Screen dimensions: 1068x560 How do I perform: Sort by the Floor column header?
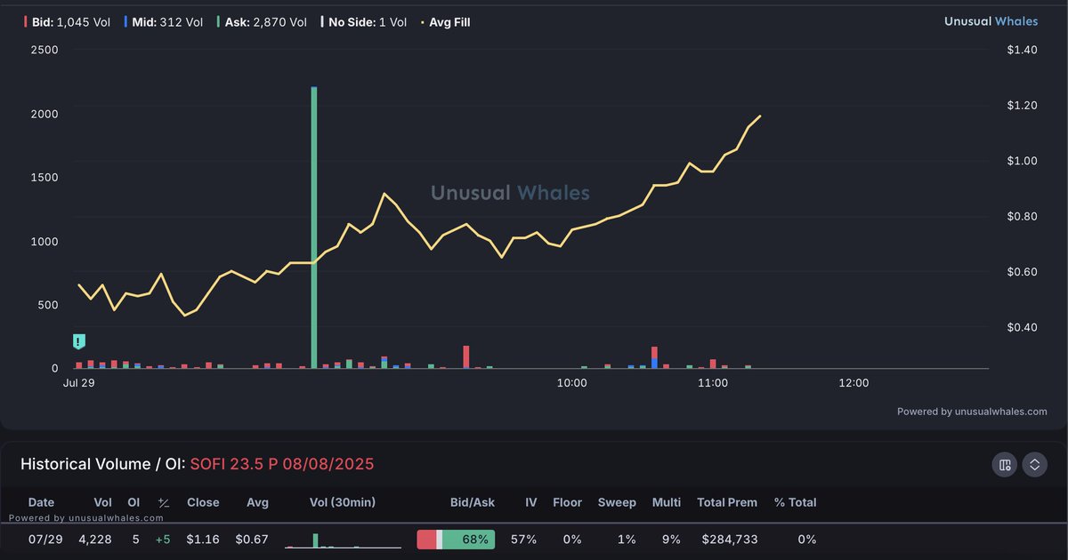click(567, 502)
